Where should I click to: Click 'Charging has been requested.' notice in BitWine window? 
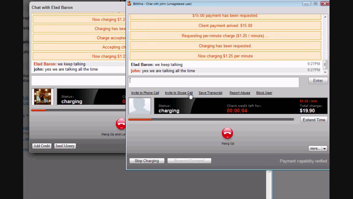[x=225, y=46]
